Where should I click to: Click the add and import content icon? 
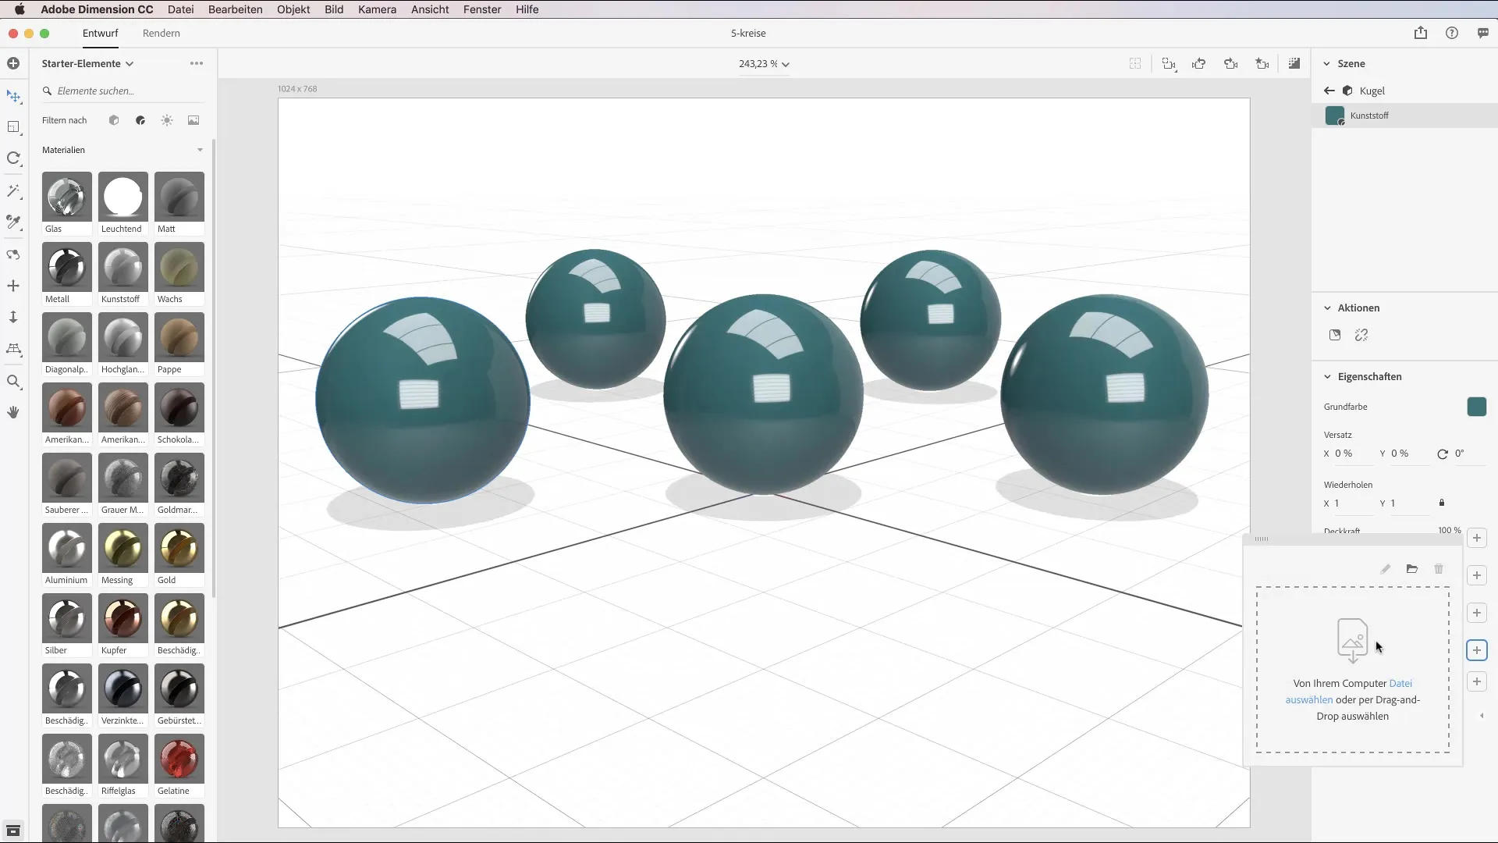[13, 63]
